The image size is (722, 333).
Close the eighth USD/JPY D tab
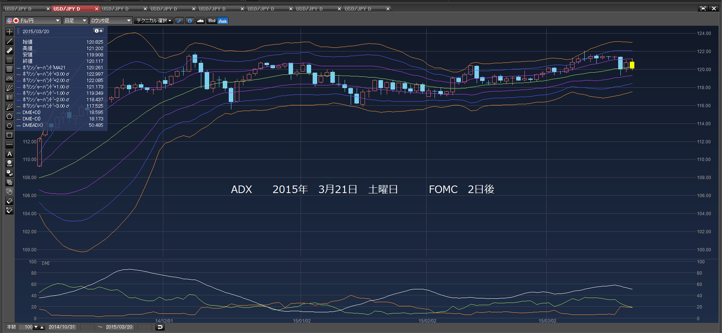(388, 9)
